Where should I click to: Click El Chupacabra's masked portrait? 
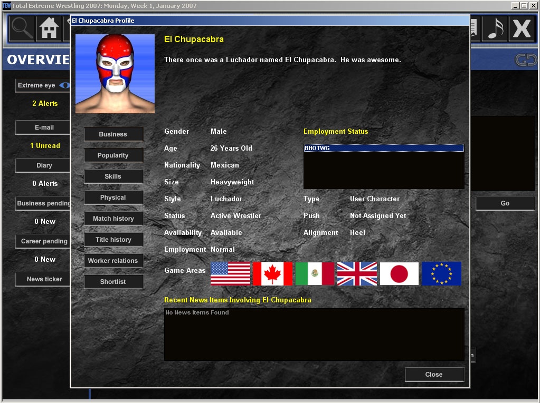(115, 74)
